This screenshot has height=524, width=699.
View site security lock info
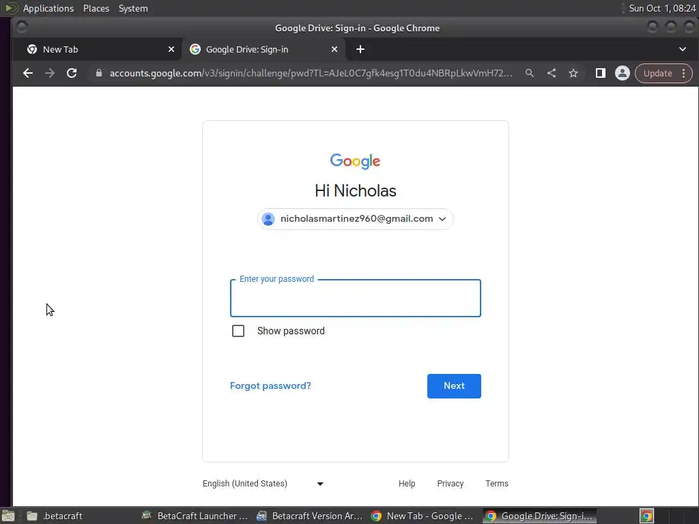coord(99,73)
